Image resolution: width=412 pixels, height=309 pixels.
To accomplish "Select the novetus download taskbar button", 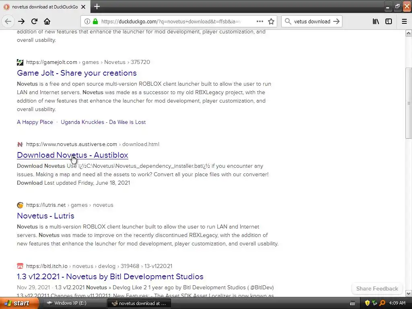I will click(x=139, y=303).
